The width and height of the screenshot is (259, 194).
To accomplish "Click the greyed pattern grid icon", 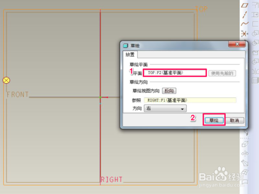I will click(x=255, y=80).
